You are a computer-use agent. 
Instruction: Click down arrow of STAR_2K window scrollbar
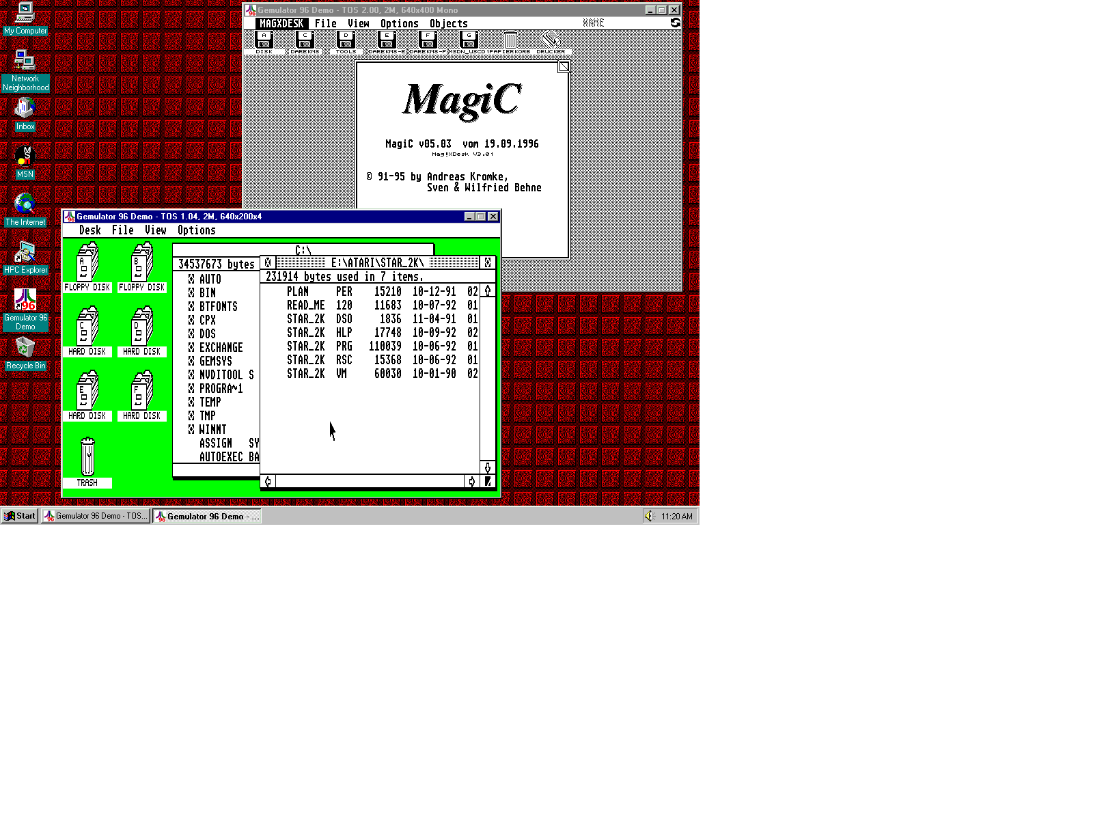pyautogui.click(x=487, y=467)
